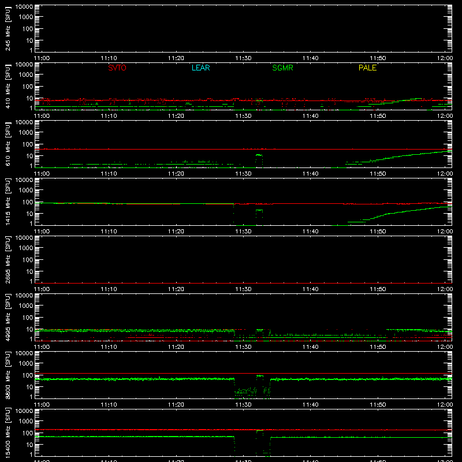This screenshot has height=462, width=462.
Task: Click the 10 tick label on the 1415 MHz axis
Action: coord(29,214)
